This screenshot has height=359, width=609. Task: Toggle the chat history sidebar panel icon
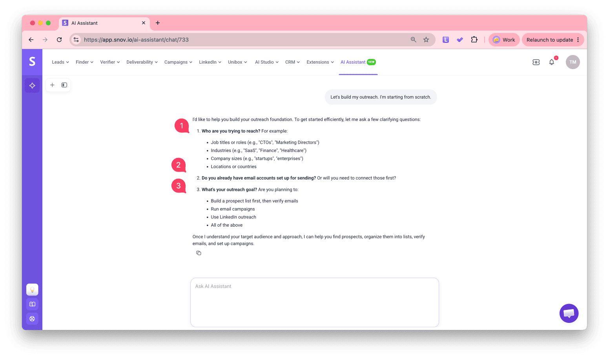click(64, 85)
